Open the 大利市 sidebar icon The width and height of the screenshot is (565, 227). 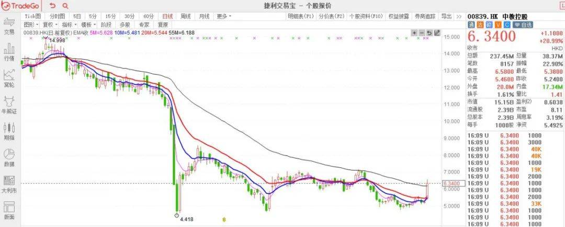pos(9,185)
